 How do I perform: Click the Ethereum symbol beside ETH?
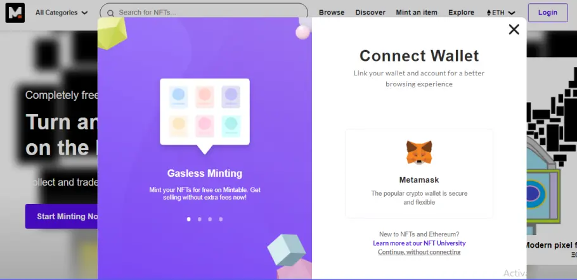pyautogui.click(x=489, y=13)
